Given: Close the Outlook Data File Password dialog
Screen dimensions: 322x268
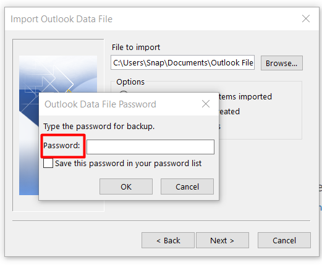Looking at the screenshot, I should click(x=206, y=104).
